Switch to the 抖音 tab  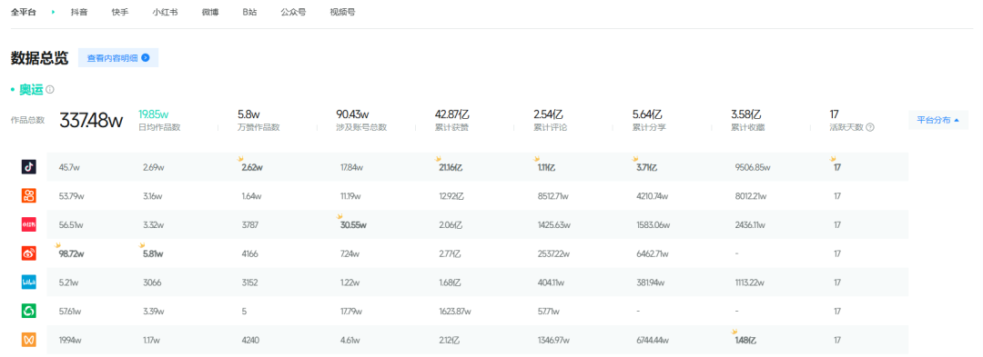coord(79,12)
